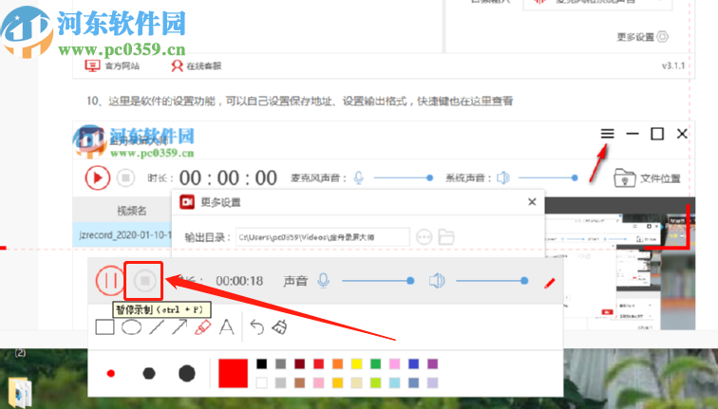Pick the orange color swatch
The height and width of the screenshot is (409, 718).
(337, 363)
